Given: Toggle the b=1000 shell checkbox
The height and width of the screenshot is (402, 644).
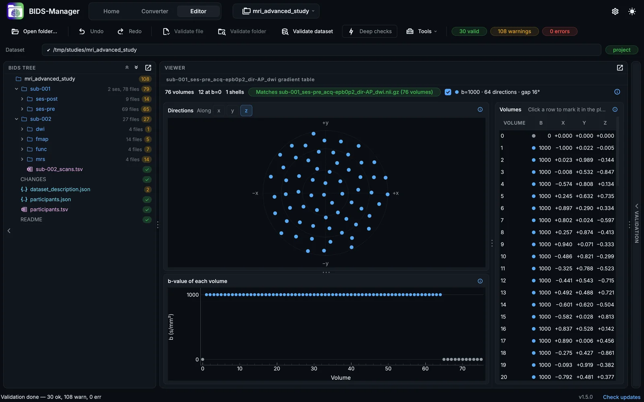Looking at the screenshot, I should pos(448,92).
